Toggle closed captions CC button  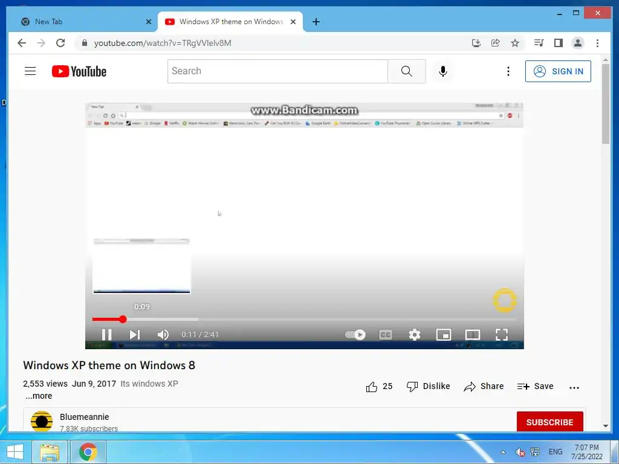click(x=385, y=335)
